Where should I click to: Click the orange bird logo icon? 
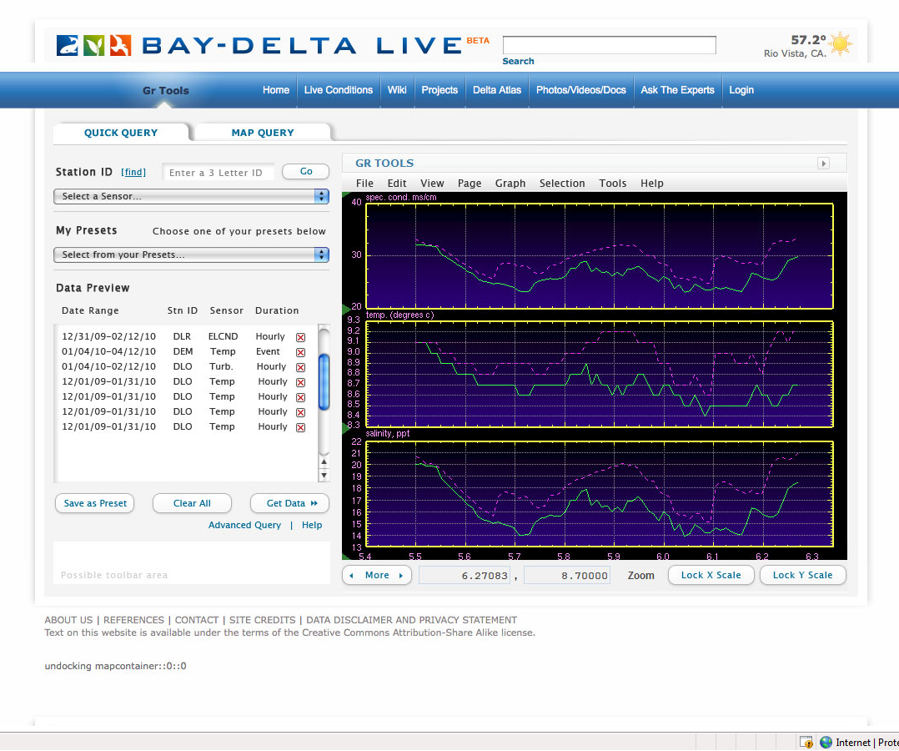pyautogui.click(x=120, y=45)
